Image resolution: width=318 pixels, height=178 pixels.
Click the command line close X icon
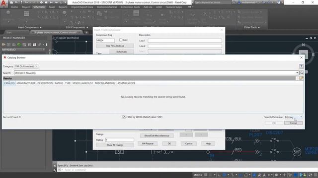(55, 166)
